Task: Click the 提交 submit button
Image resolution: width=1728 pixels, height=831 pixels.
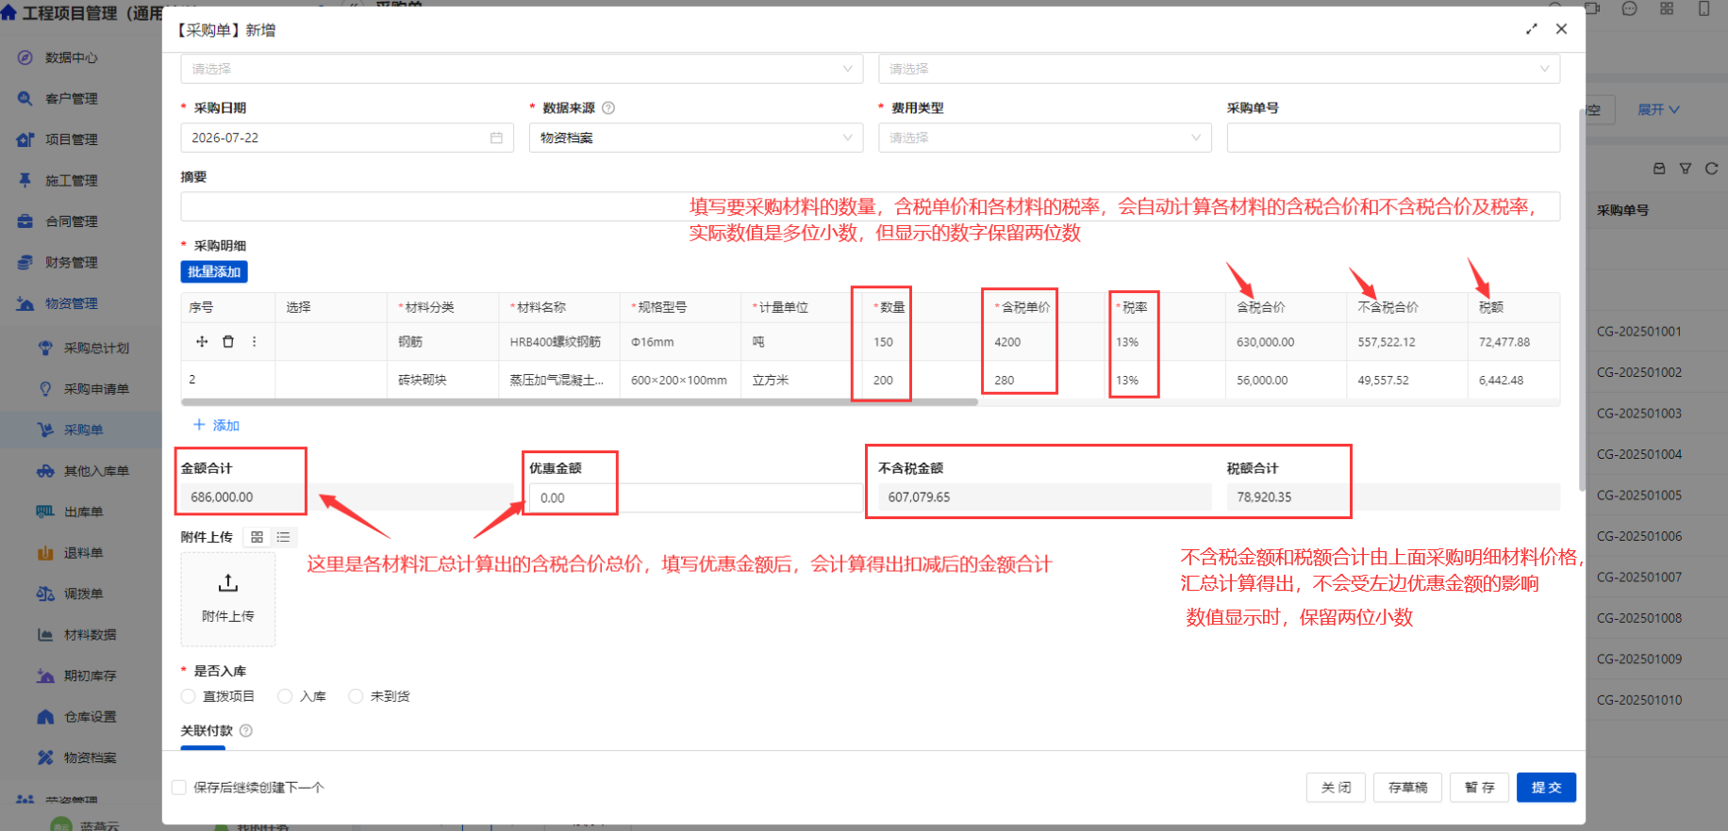Action: 1546,788
